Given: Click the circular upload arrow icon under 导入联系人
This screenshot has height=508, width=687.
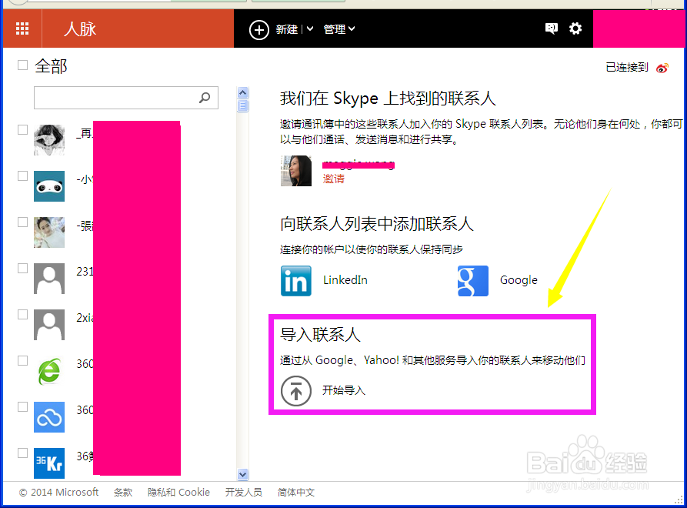Looking at the screenshot, I should click(x=296, y=391).
